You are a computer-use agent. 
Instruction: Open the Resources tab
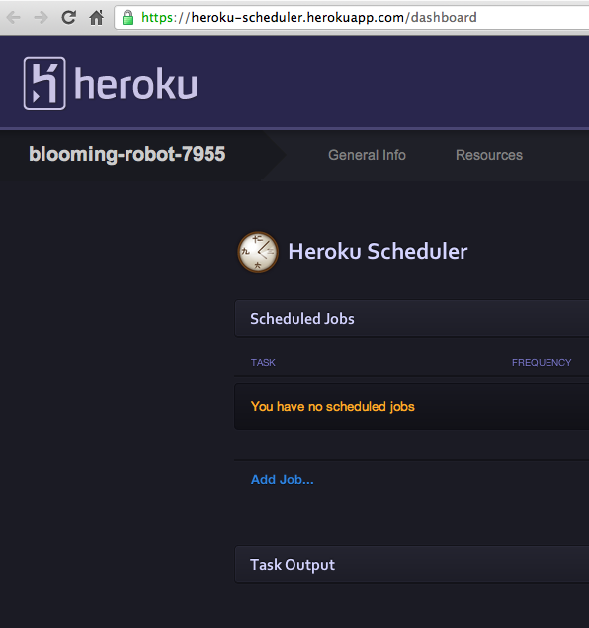click(489, 155)
